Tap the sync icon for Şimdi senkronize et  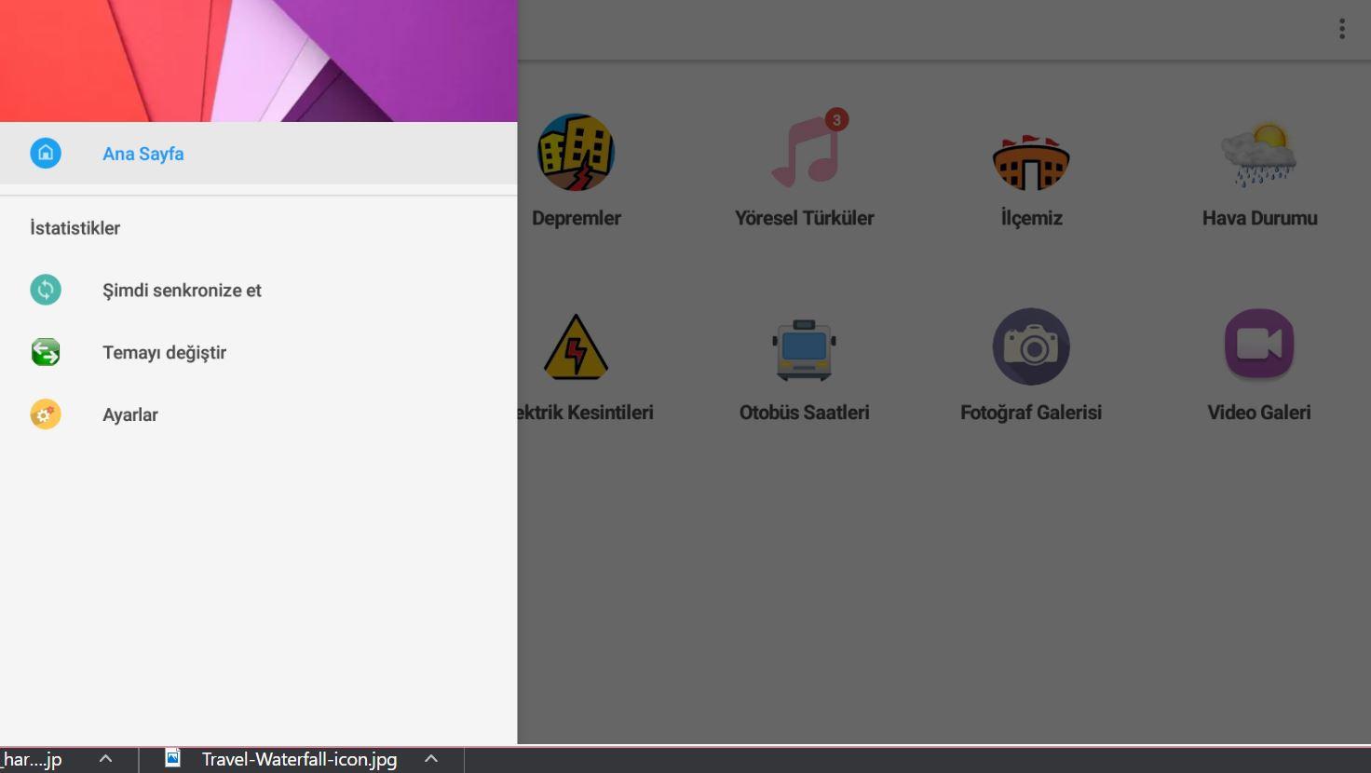pyautogui.click(x=46, y=290)
